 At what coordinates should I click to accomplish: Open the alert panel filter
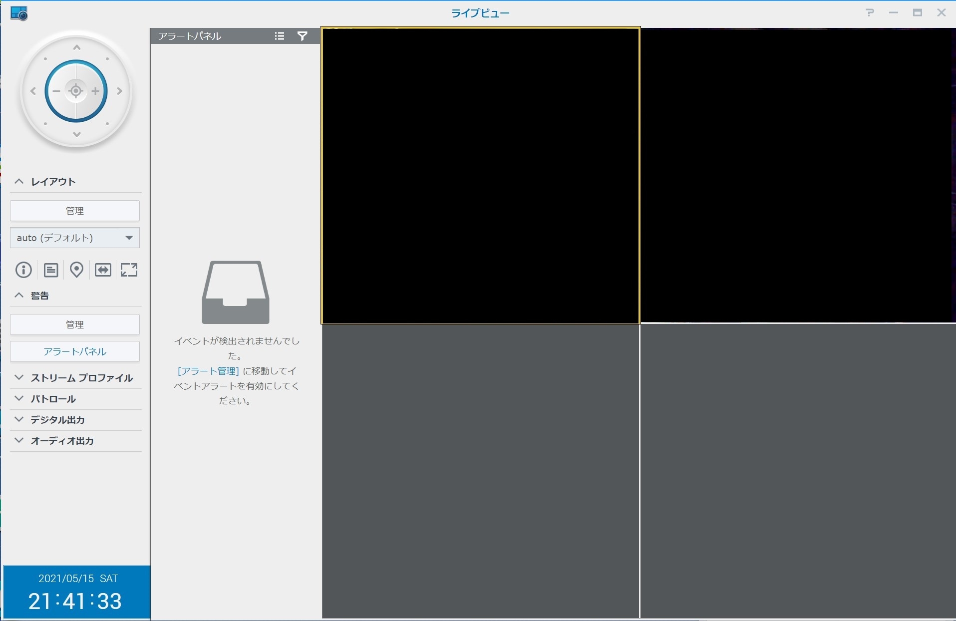point(302,36)
